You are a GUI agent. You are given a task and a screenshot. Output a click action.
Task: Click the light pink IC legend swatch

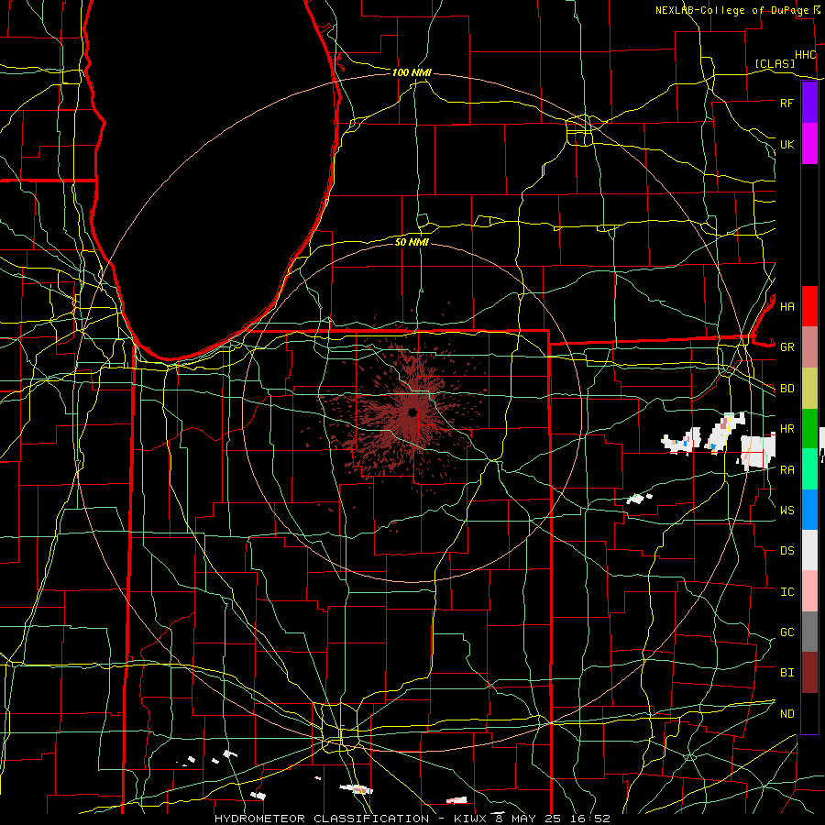click(x=809, y=591)
